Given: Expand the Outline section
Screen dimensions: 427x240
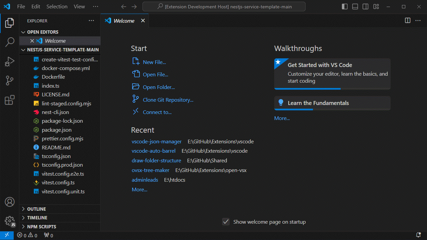Looking at the screenshot, I should click(60, 209).
